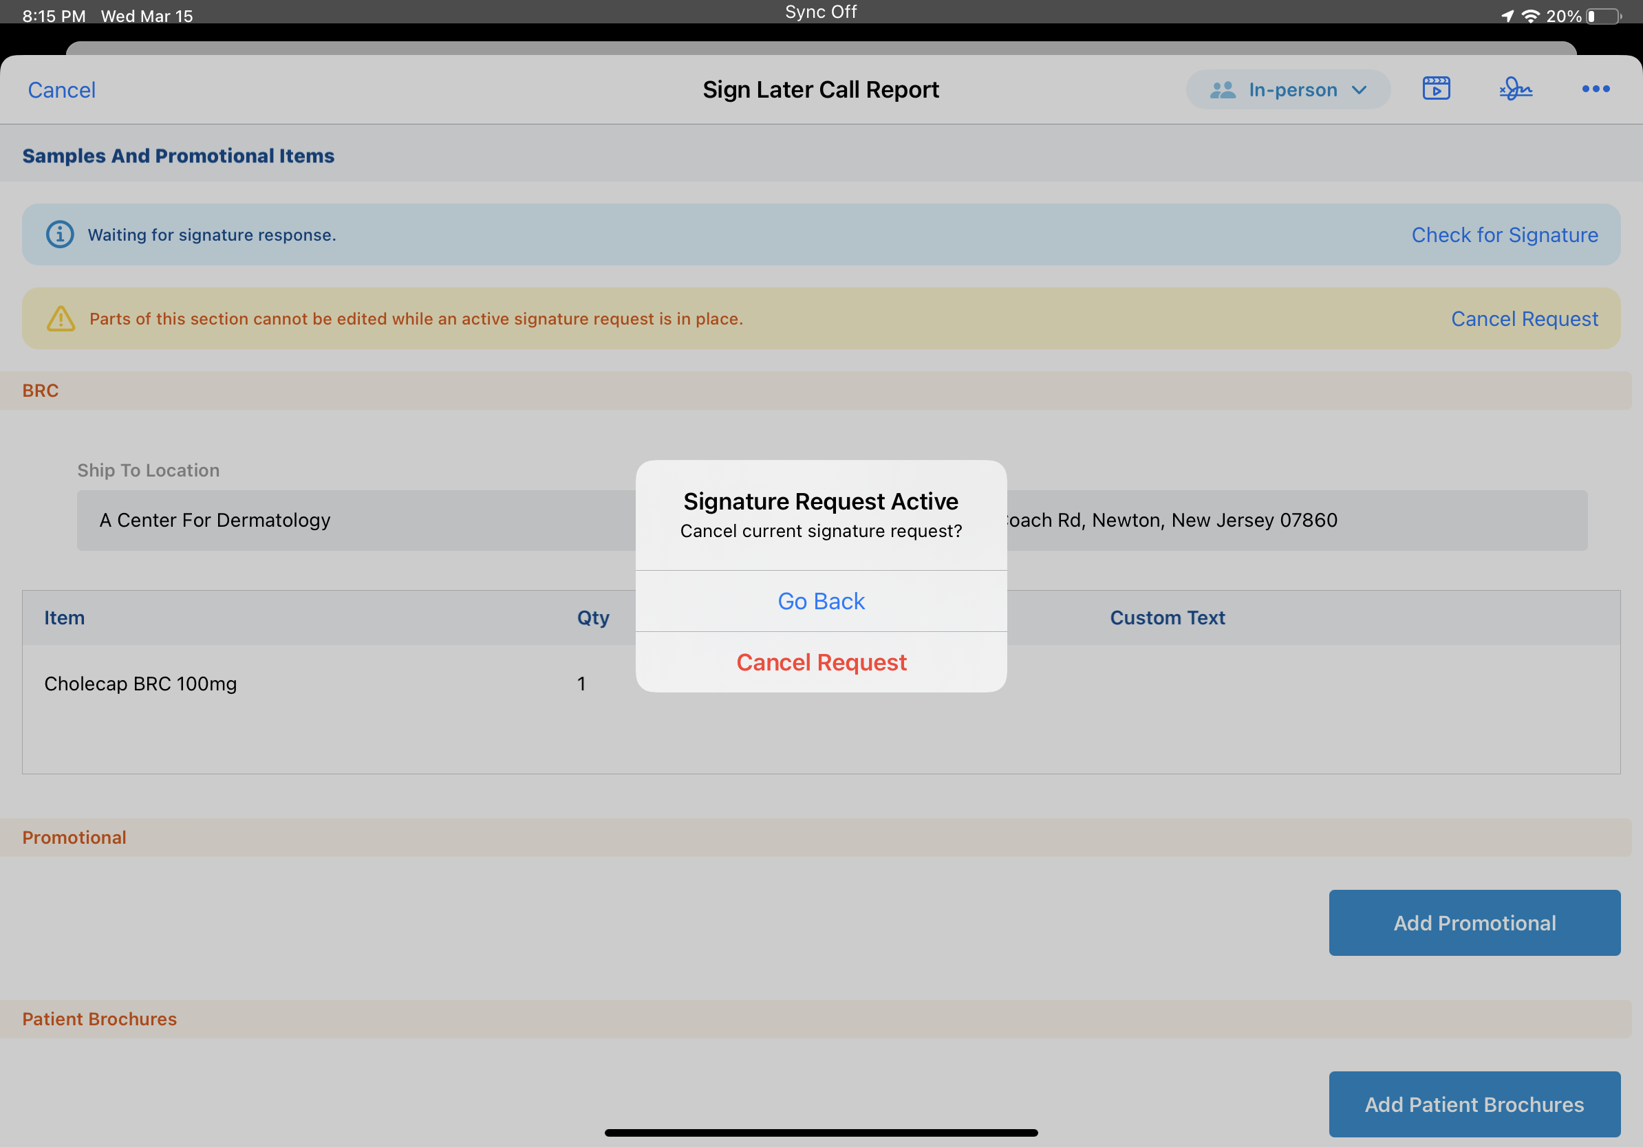Screen dimensions: 1643x1147
Task: Tap the Wi-Fi icon in status bar
Action: click(x=1530, y=16)
